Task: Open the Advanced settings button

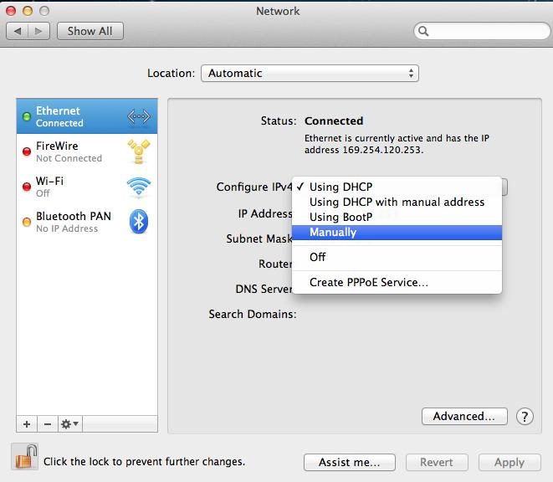Action: [464, 417]
